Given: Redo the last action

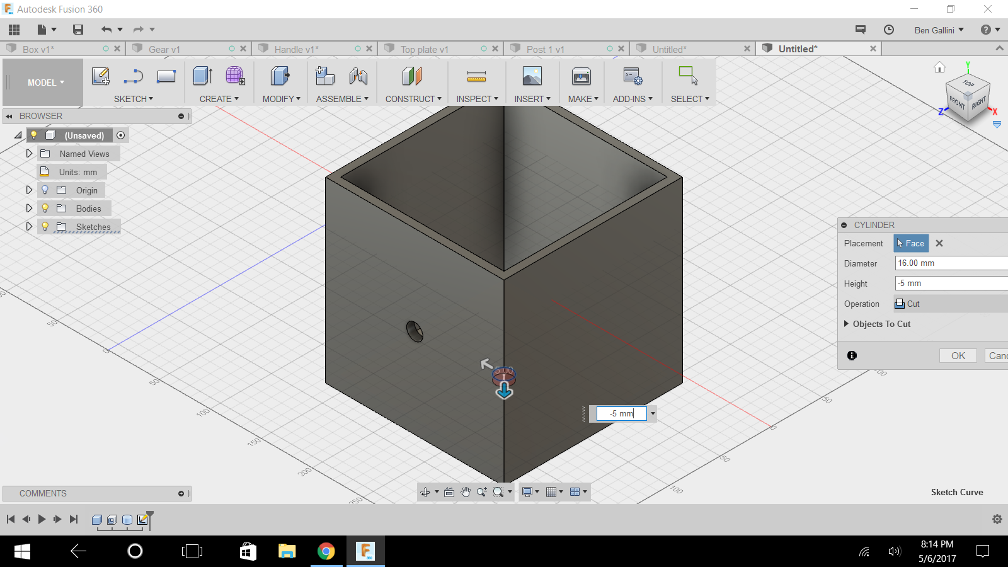Looking at the screenshot, I should click(139, 30).
